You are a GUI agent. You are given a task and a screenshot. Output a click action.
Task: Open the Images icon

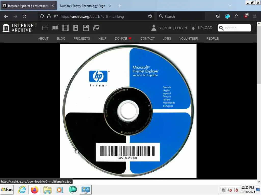pos(96,28)
